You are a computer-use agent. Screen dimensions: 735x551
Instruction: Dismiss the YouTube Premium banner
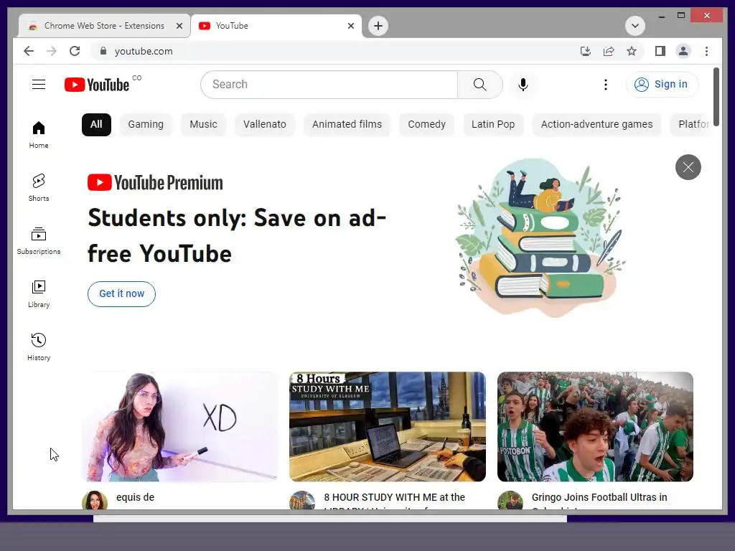(x=688, y=166)
